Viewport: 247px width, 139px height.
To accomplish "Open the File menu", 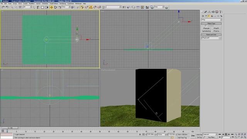I will click(x=2, y=3).
